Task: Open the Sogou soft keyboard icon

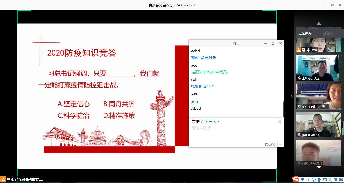Action: [325, 180]
